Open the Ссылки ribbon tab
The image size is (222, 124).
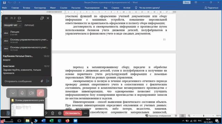coord(63,8)
